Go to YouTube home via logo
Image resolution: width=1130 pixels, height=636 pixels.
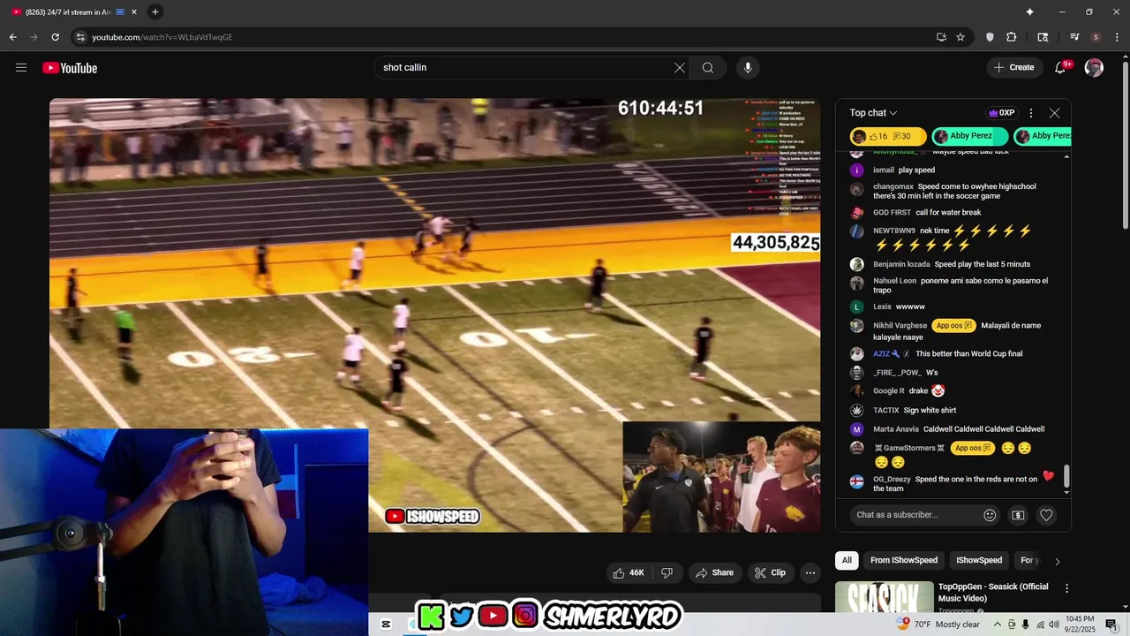(x=70, y=68)
